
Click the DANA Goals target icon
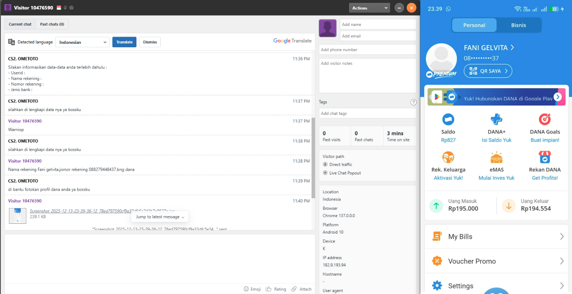click(x=545, y=120)
